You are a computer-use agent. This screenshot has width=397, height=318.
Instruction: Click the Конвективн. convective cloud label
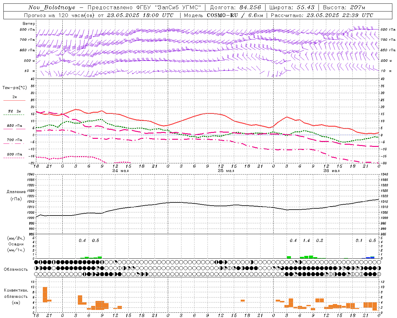click(16, 290)
